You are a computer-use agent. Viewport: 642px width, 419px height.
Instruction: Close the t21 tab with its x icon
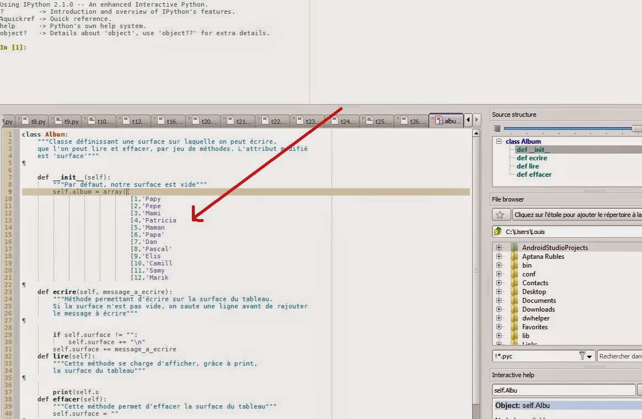coord(224,118)
